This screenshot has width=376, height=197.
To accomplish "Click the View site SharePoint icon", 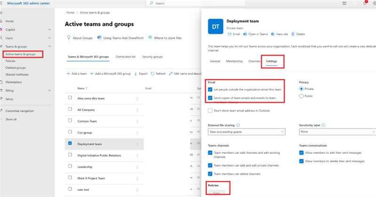I will tap(273, 34).
